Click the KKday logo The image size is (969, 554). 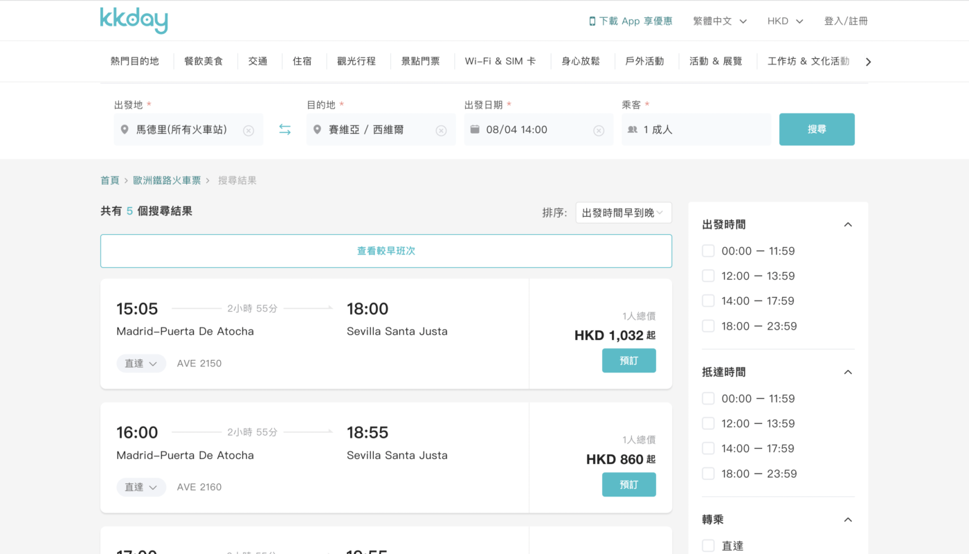point(134,21)
